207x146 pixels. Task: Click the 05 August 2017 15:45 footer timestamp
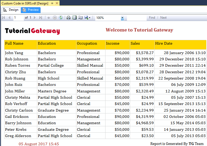(x=39, y=144)
